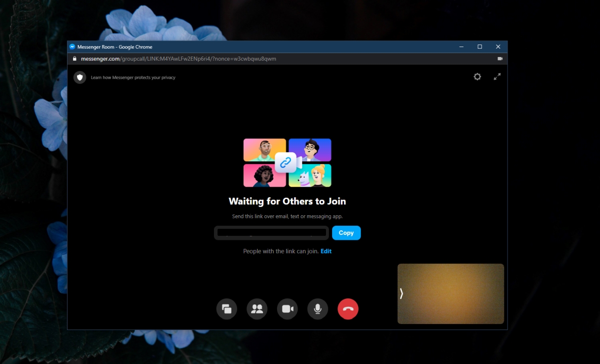Image resolution: width=600 pixels, height=364 pixels.
Task: Select the room link text field
Action: 271,232
